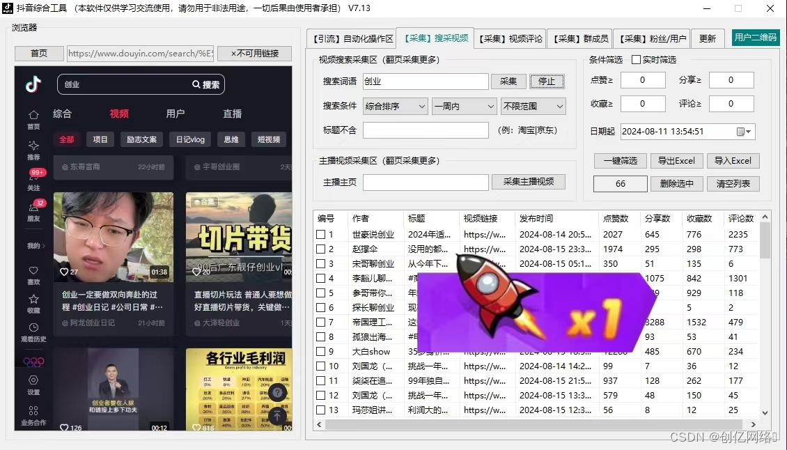The height and width of the screenshot is (450, 787).
Task: Click the magnifier 搜索 button in Douyin search
Action: (x=205, y=84)
